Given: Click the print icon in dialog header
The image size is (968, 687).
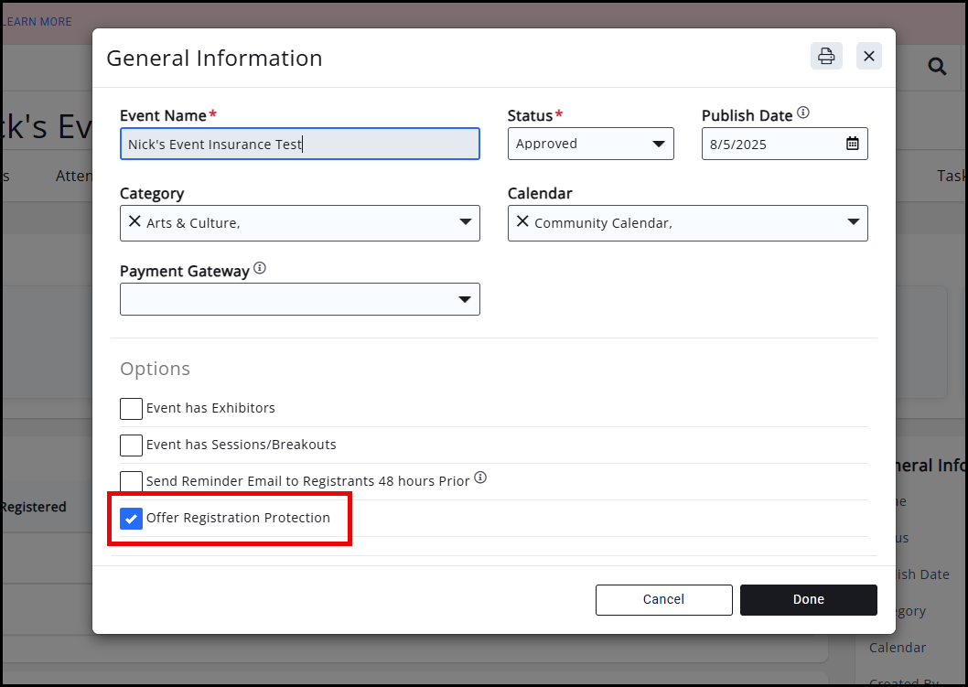Looking at the screenshot, I should coord(826,57).
